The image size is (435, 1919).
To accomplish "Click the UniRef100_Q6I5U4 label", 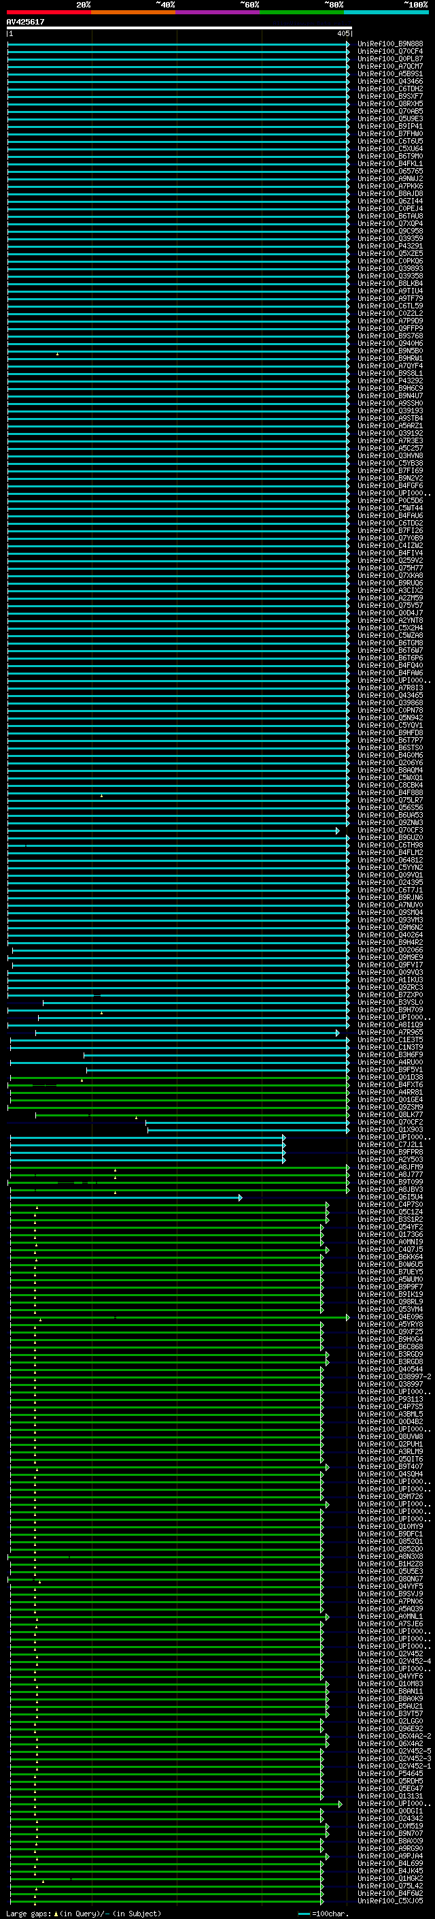I will point(390,1197).
